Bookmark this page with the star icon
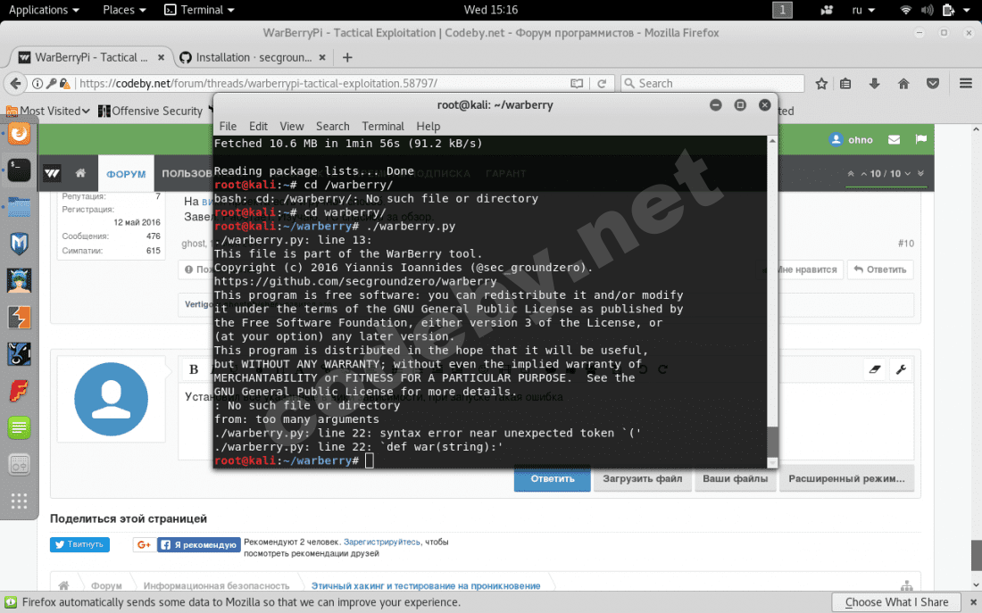 (821, 83)
